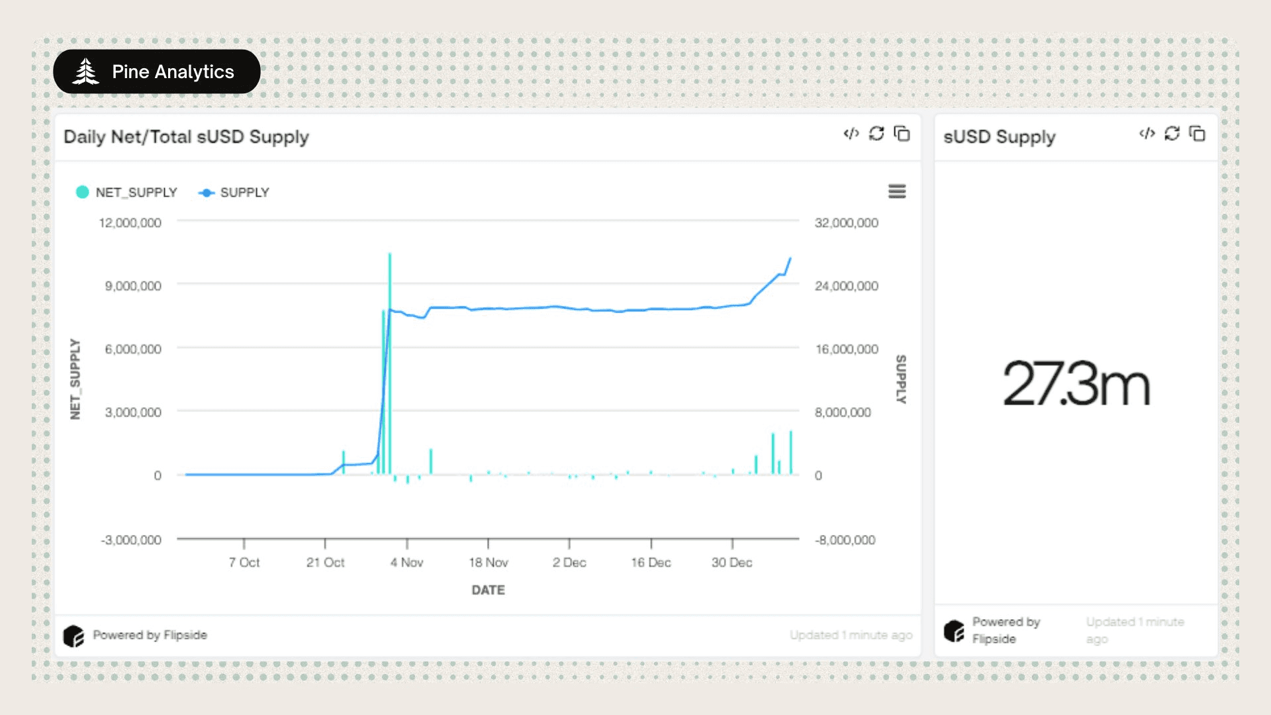Click the 12,000,000 left axis label

(130, 222)
